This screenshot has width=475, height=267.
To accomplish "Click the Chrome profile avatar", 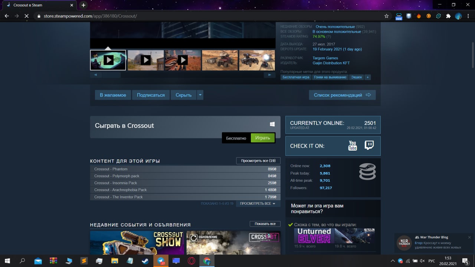I will 458,16.
